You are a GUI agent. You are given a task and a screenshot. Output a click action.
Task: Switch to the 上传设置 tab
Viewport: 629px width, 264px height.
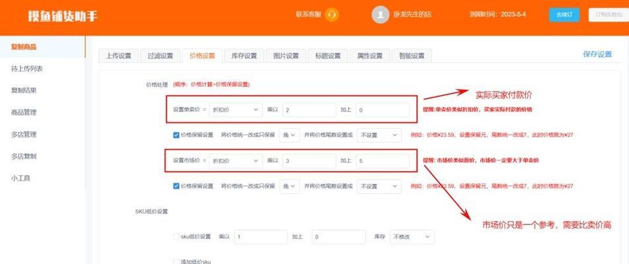tap(118, 55)
